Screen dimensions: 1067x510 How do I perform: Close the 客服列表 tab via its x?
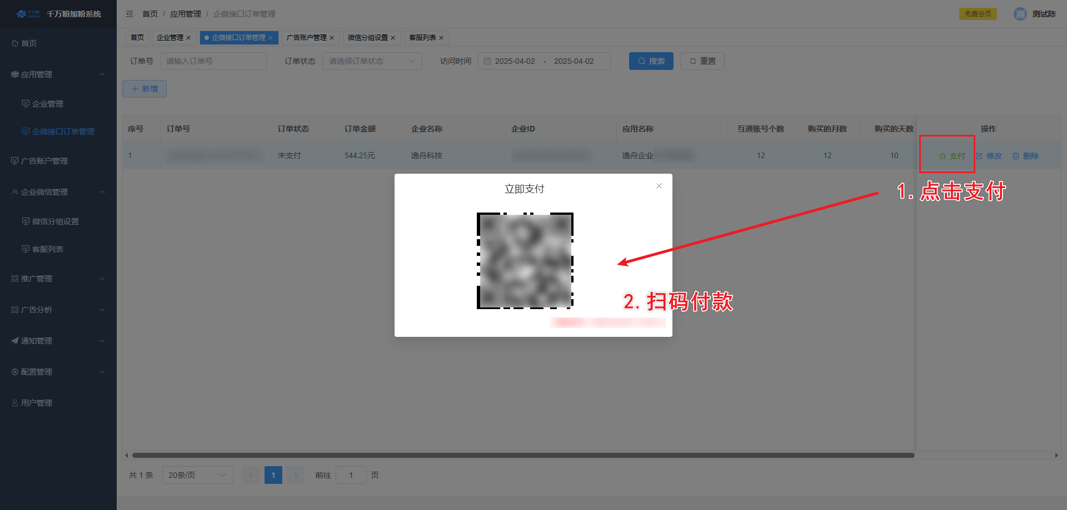click(441, 38)
